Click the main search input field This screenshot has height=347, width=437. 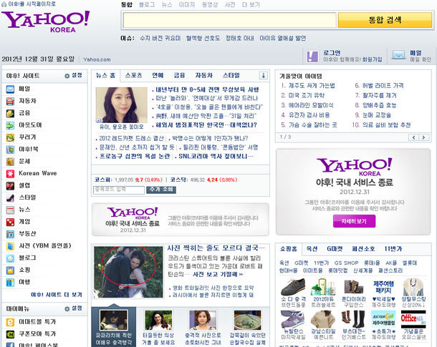click(230, 20)
